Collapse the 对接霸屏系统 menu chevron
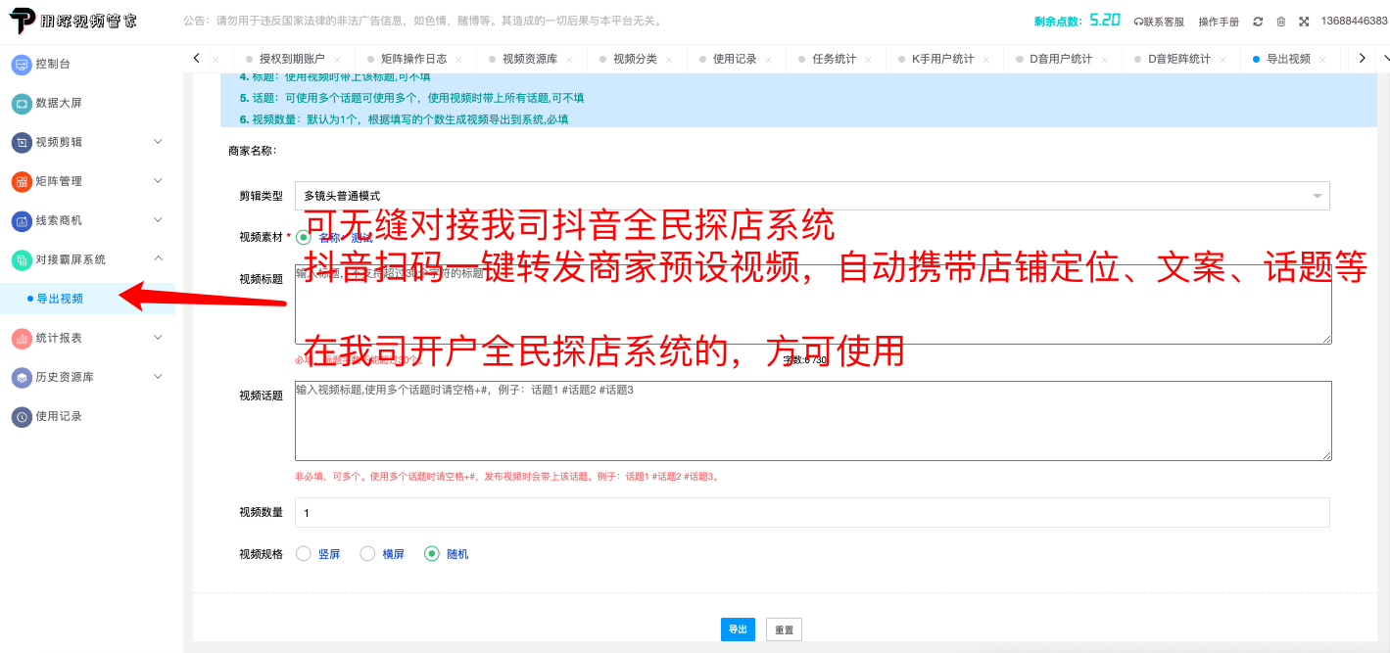 tap(158, 259)
